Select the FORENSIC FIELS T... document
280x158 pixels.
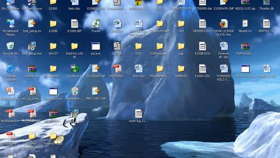pyautogui.click(x=224, y=69)
